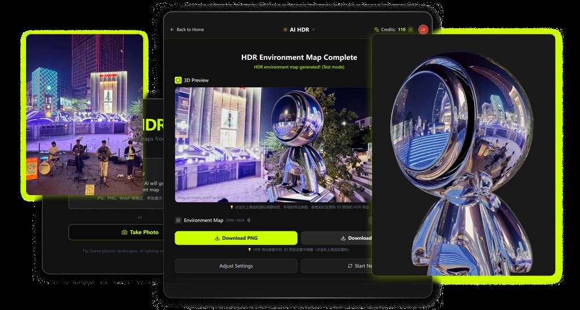Click the Environment Map section icon

(x=178, y=220)
